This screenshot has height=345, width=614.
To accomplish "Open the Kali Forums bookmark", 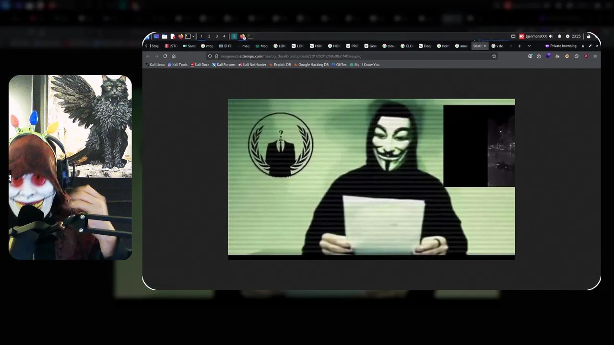I will click(x=224, y=65).
